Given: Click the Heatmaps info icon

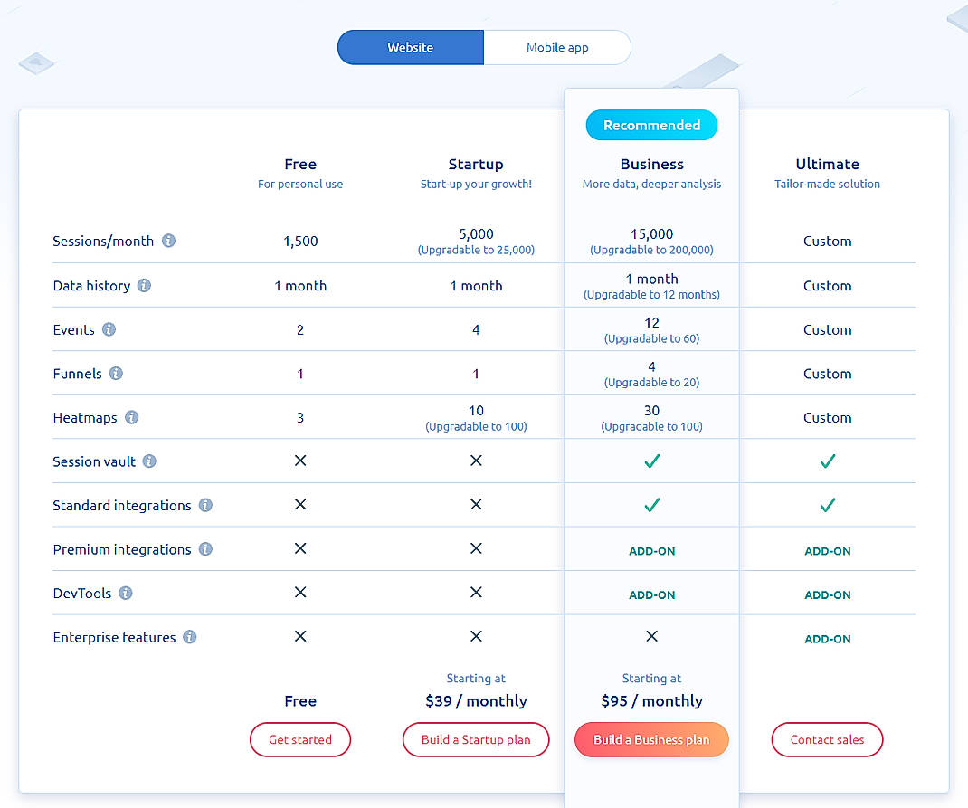Looking at the screenshot, I should (x=131, y=417).
